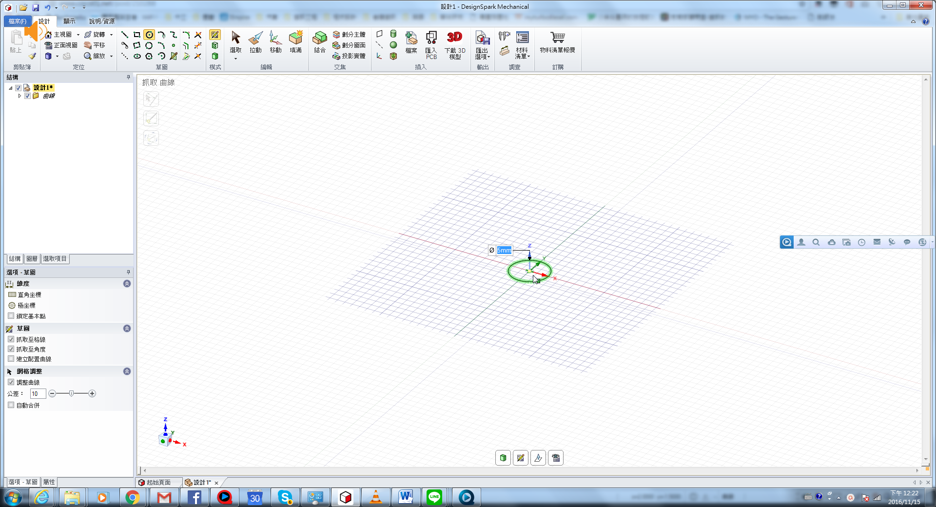Image resolution: width=936 pixels, height=507 pixels.
Task: Activate the 移動 (Move) tool
Action: 275,42
